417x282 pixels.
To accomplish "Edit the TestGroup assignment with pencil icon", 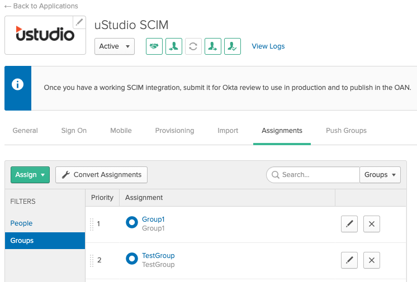I will pos(349,260).
